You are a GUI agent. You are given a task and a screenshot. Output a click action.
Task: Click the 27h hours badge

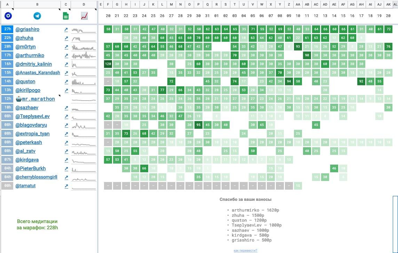[8, 29]
